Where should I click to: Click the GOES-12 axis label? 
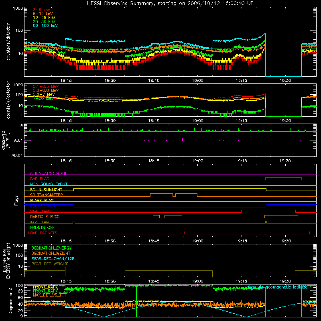(x=5, y=140)
